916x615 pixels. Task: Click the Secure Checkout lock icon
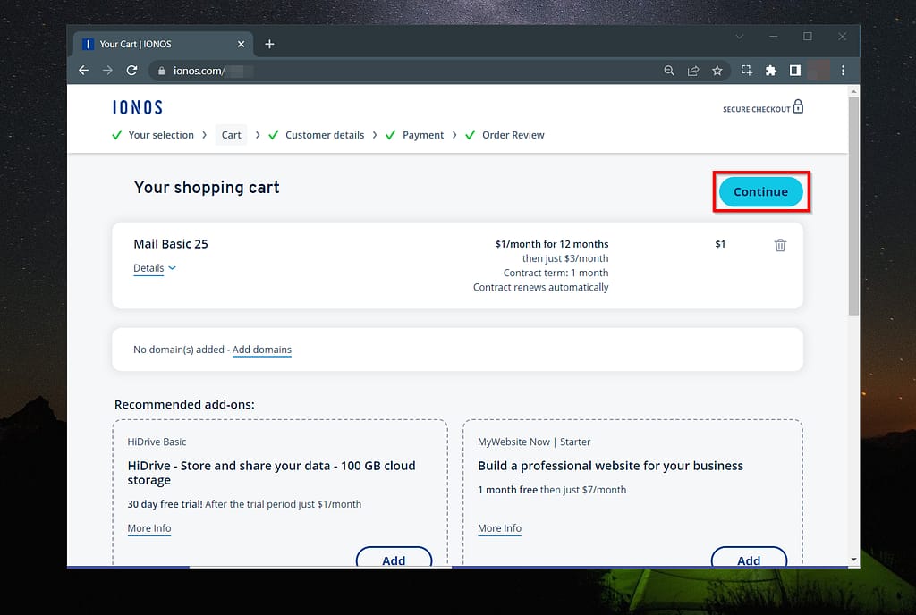click(798, 106)
